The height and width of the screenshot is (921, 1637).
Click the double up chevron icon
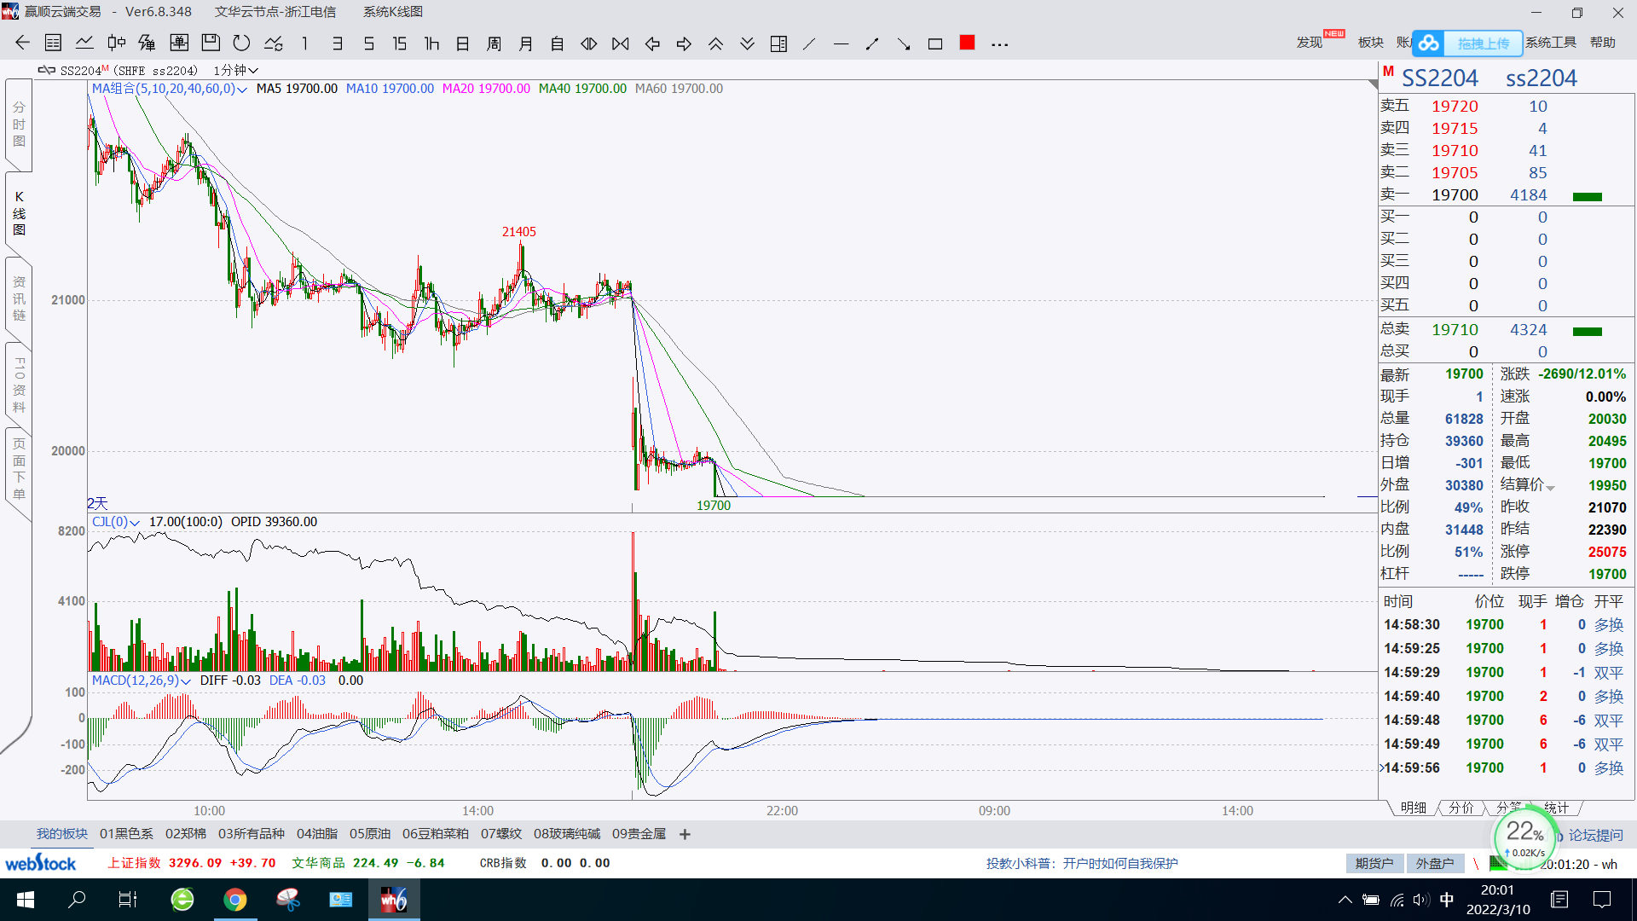coord(715,43)
